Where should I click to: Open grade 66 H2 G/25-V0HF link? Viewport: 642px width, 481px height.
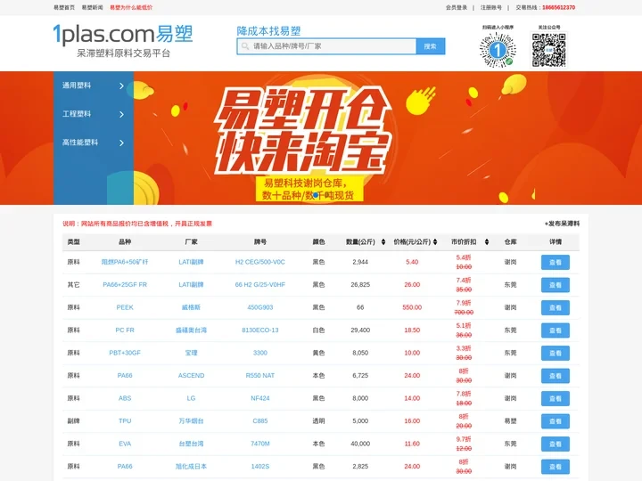click(x=260, y=285)
